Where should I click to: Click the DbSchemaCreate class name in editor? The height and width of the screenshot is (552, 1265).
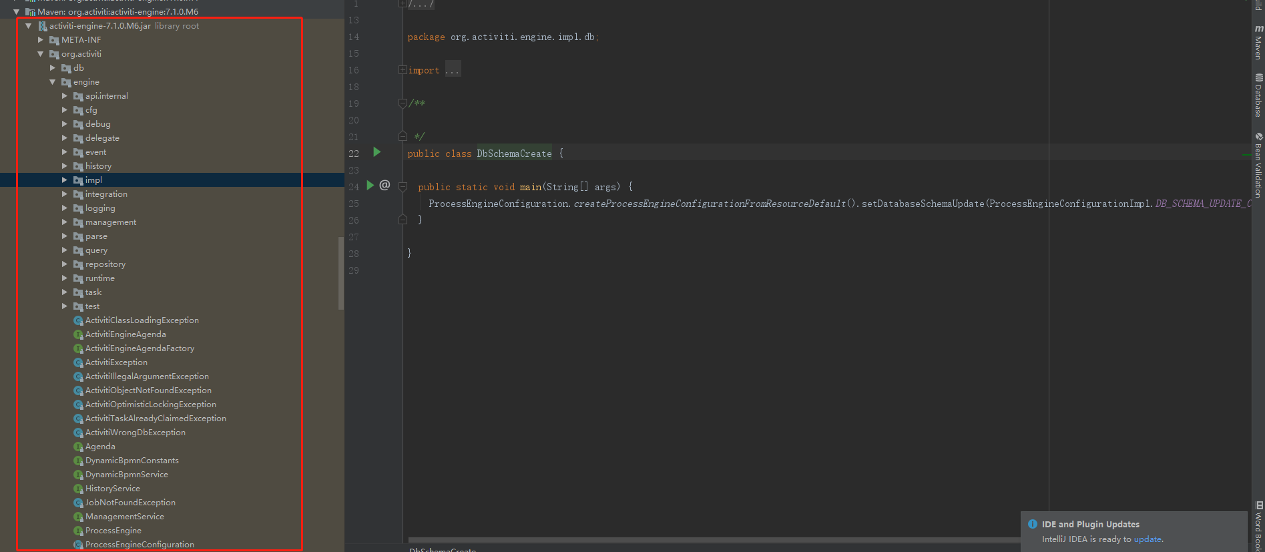click(x=514, y=154)
